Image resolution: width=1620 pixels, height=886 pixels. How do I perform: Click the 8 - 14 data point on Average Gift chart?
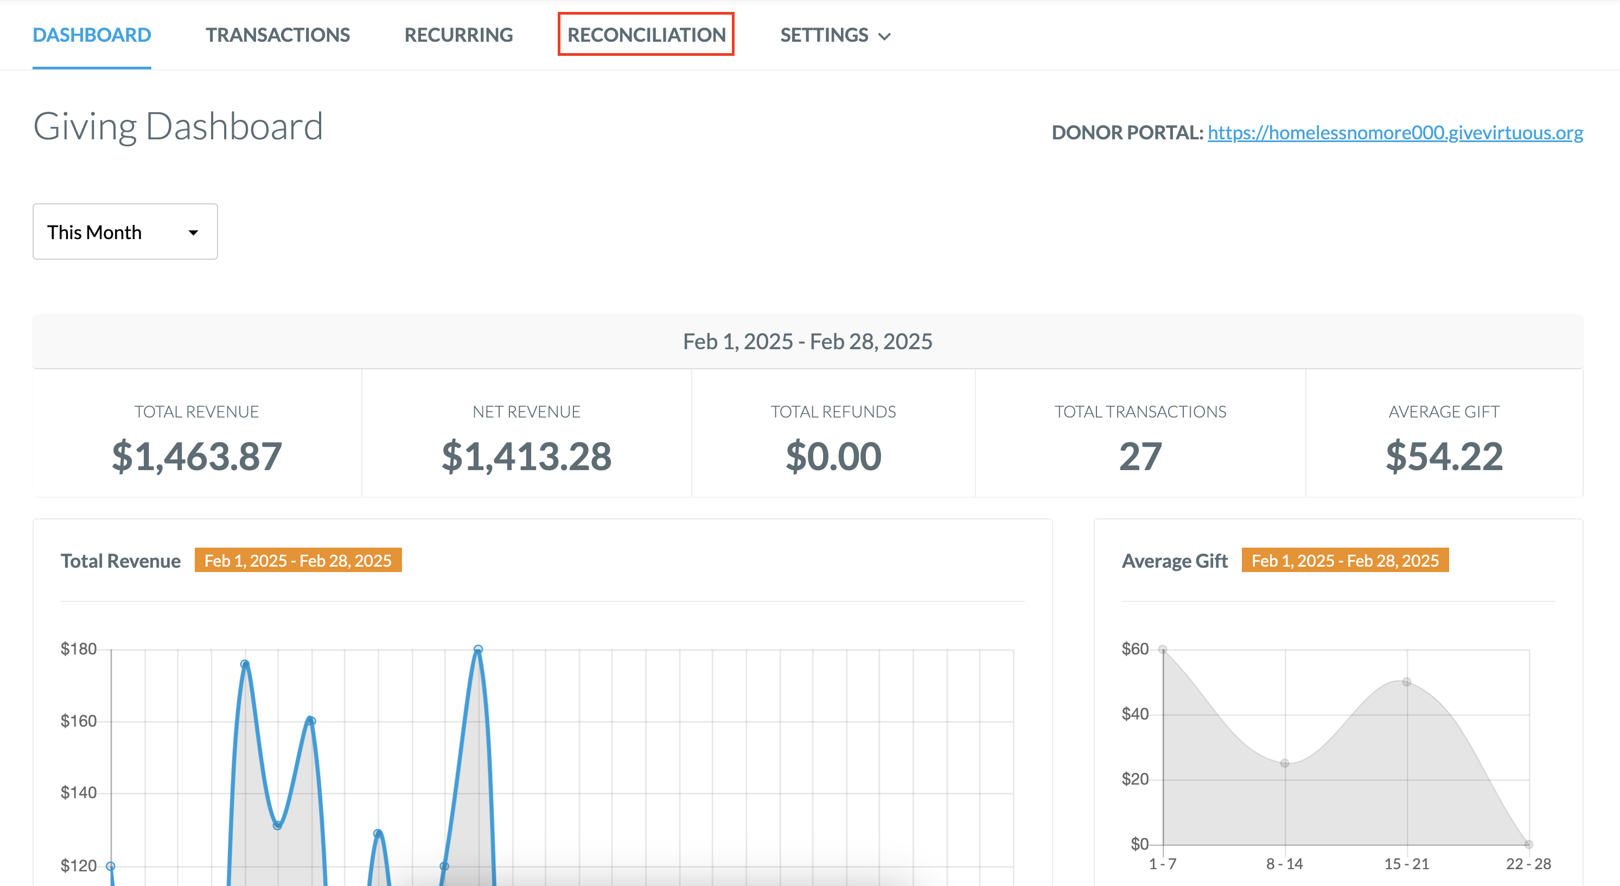[1285, 763]
